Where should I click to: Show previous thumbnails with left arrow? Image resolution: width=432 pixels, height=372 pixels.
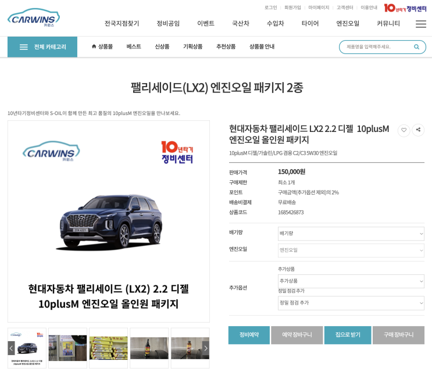11,348
